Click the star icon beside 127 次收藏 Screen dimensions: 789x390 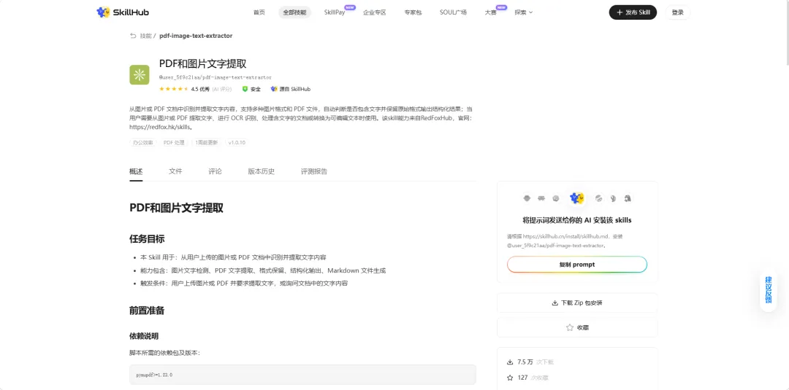tap(510, 378)
